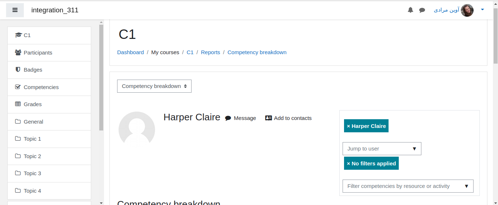Open the notifications bell
Viewport: 498px width, 205px height.
[x=410, y=10]
